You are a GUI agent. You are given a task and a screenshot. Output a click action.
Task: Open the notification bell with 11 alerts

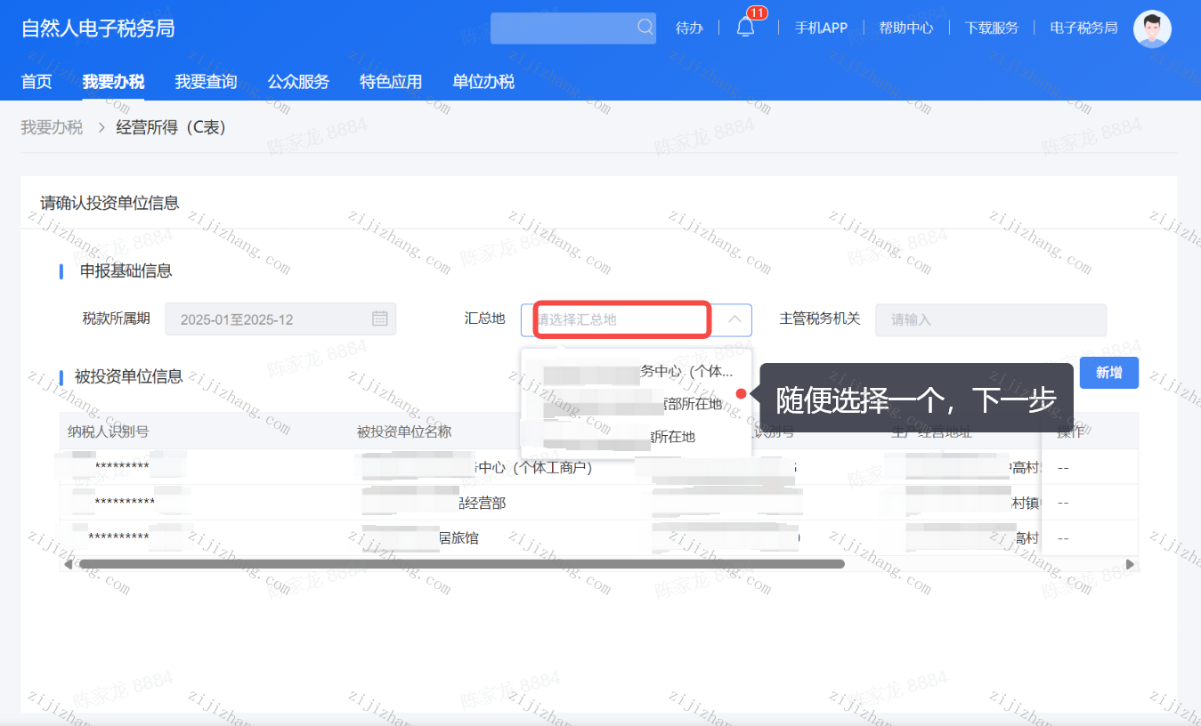(746, 27)
